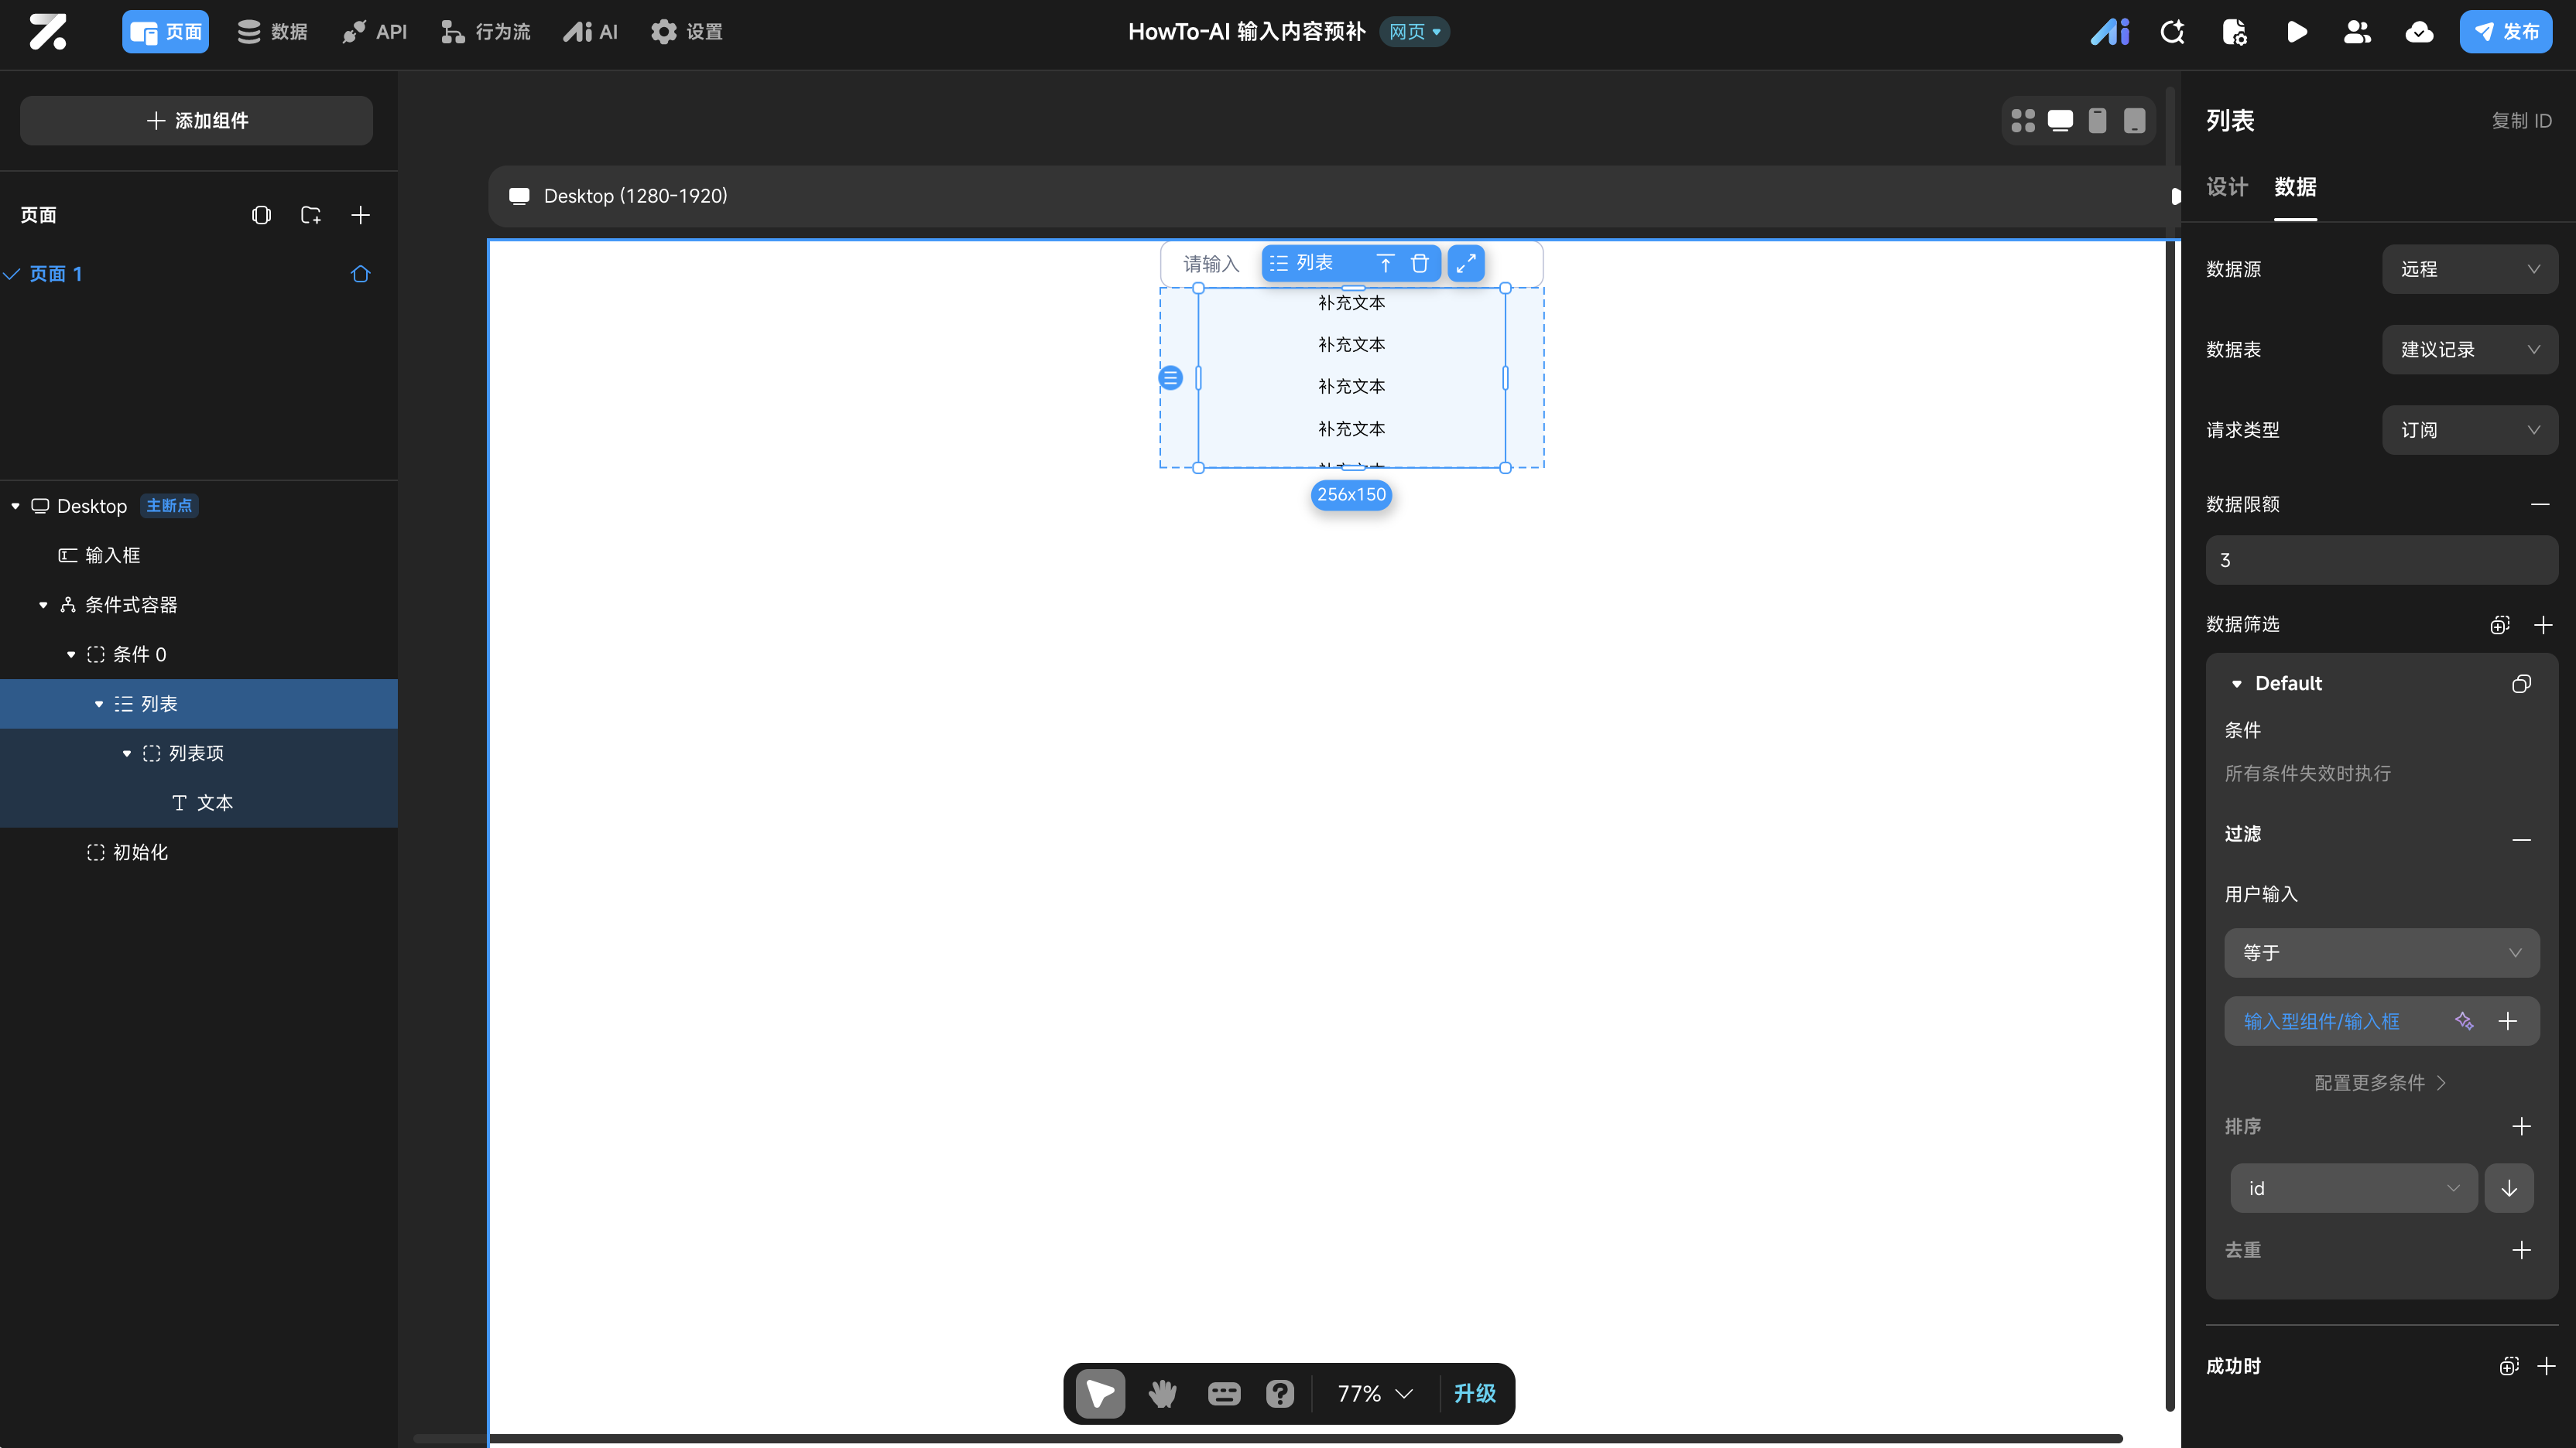
Task: Switch to mobile device preview icon
Action: [x=2097, y=121]
